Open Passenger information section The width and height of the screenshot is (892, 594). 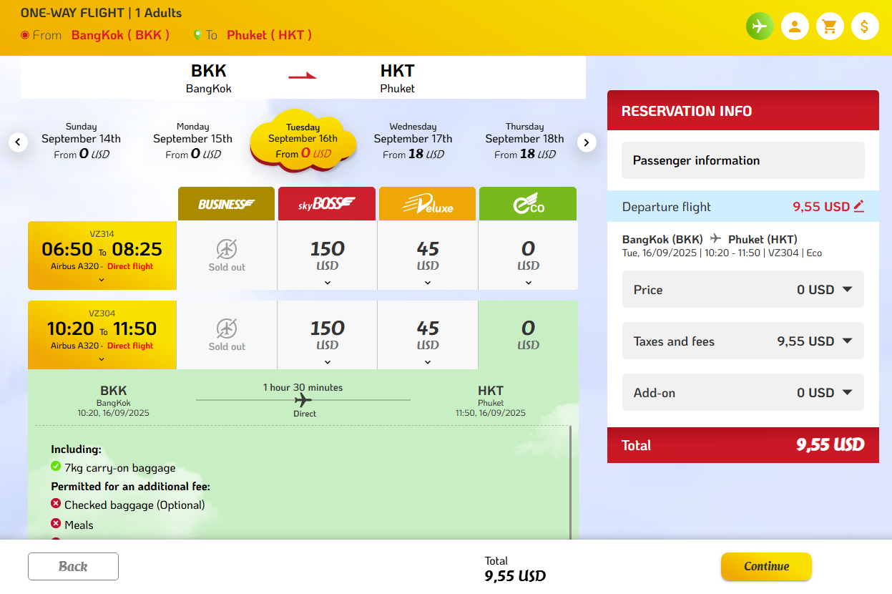pos(743,160)
